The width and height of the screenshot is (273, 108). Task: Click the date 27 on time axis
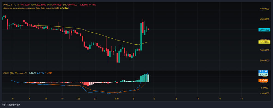click(95, 98)
